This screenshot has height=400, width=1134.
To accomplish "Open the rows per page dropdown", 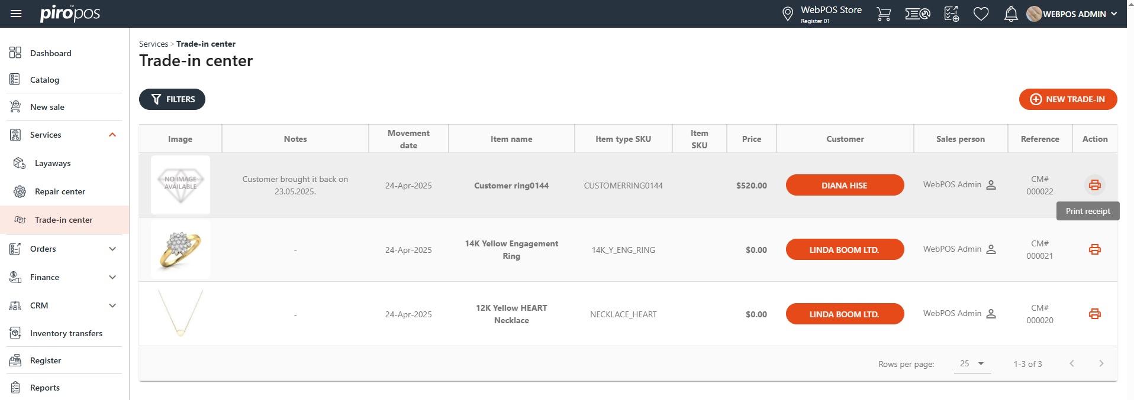I will [972, 364].
